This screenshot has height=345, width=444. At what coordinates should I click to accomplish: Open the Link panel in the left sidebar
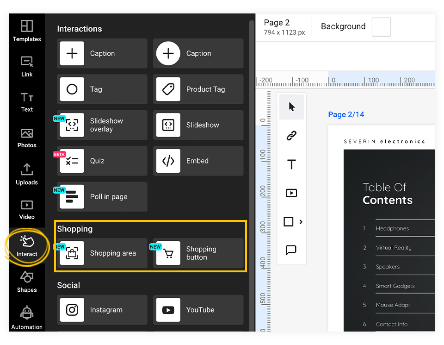26,66
